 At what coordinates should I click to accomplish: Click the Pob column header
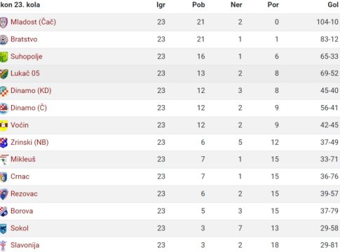pyautogui.click(x=198, y=5)
